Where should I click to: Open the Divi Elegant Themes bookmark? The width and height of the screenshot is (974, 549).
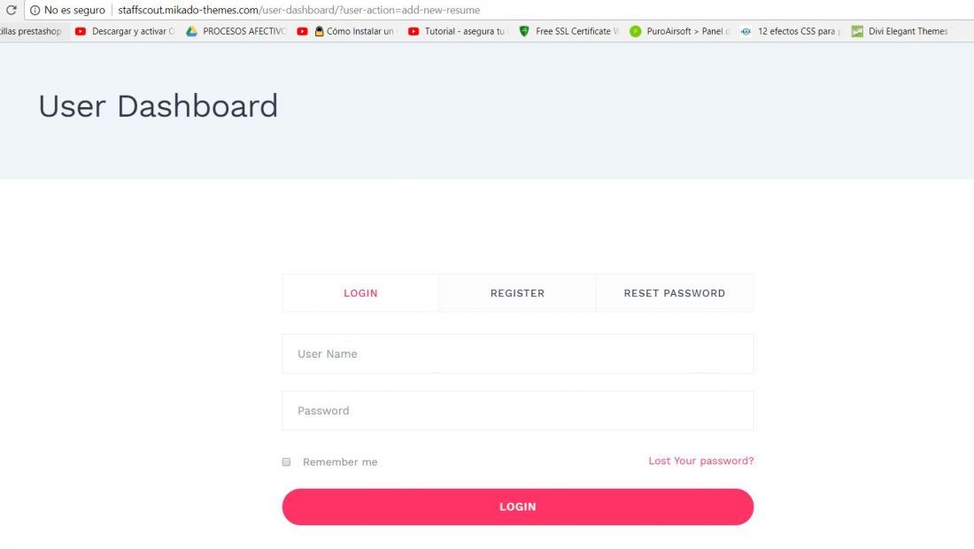(x=900, y=31)
